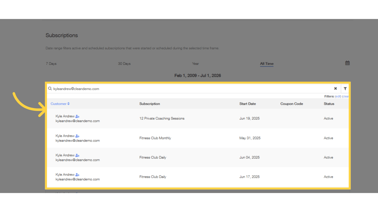Click the (edit) filters link
The width and height of the screenshot is (378, 212).
[338, 96]
